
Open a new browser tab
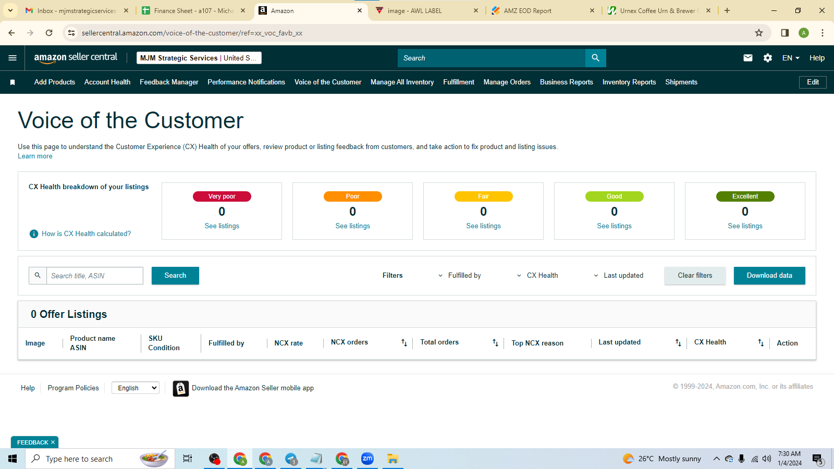pyautogui.click(x=727, y=10)
